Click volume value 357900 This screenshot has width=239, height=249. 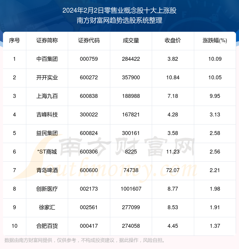point(131,78)
